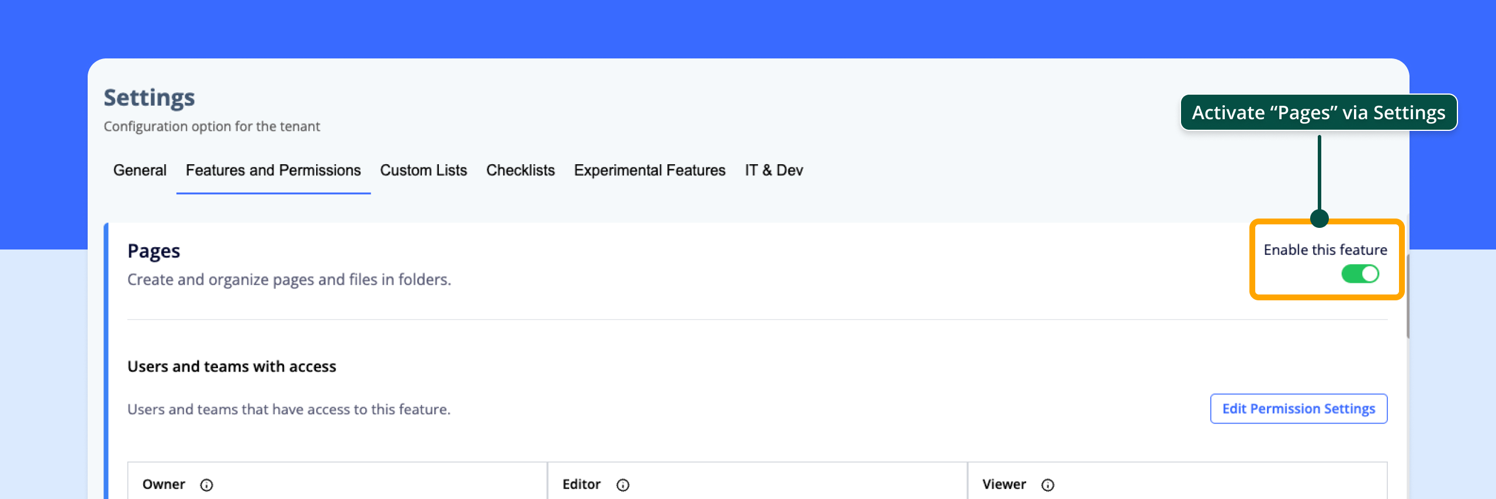This screenshot has width=1496, height=499.
Task: Click the info icon next to Editor
Action: pyautogui.click(x=623, y=485)
